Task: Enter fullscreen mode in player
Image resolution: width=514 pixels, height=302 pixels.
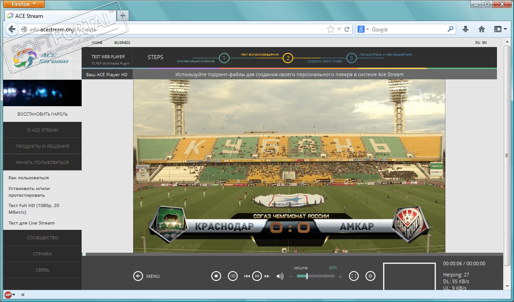Action: (x=354, y=276)
